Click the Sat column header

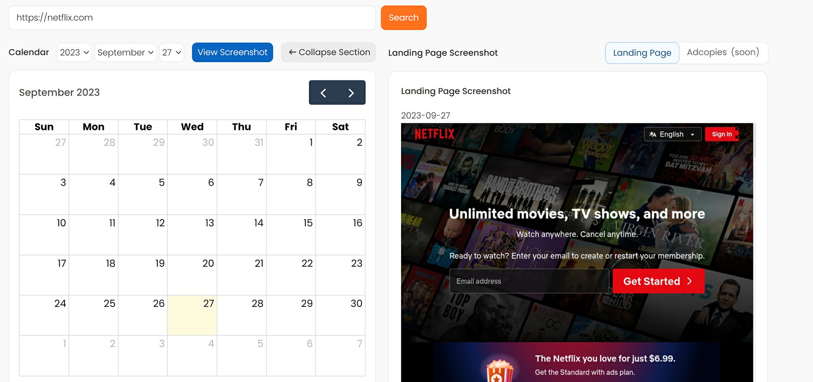point(341,127)
